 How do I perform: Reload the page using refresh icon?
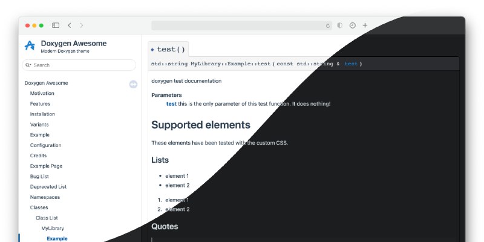coord(327,25)
